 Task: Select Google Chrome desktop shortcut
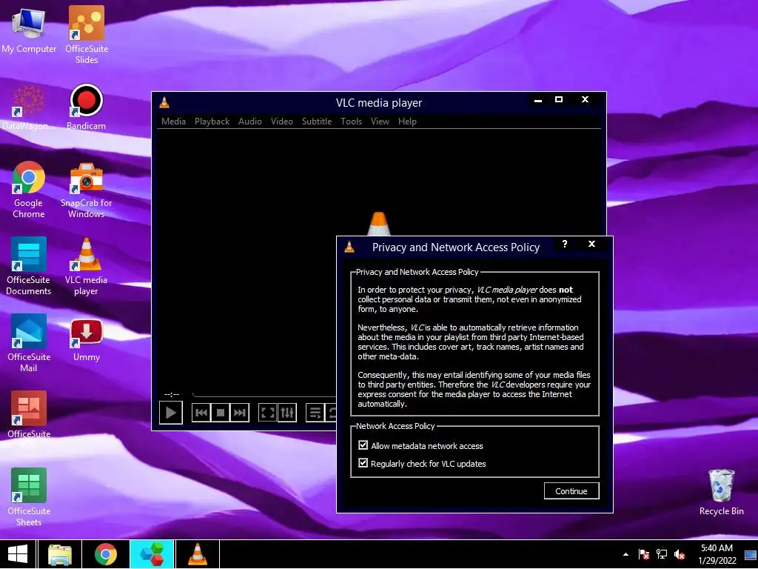(x=29, y=190)
